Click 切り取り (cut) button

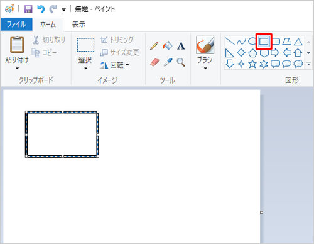49,40
